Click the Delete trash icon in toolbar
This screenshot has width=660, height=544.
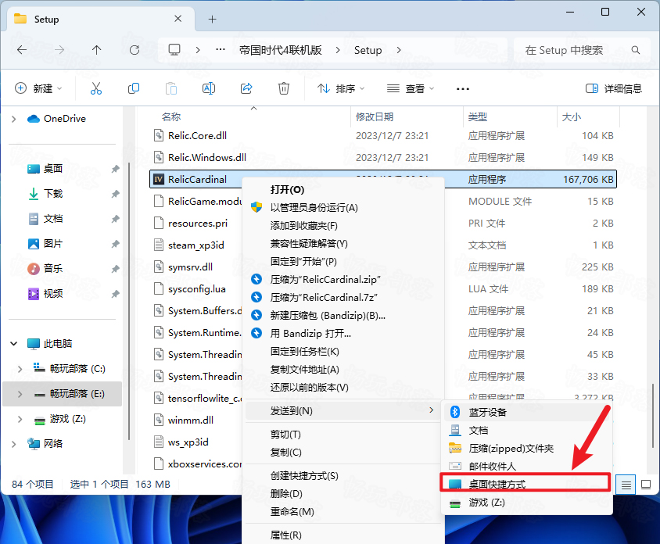pyautogui.click(x=284, y=88)
